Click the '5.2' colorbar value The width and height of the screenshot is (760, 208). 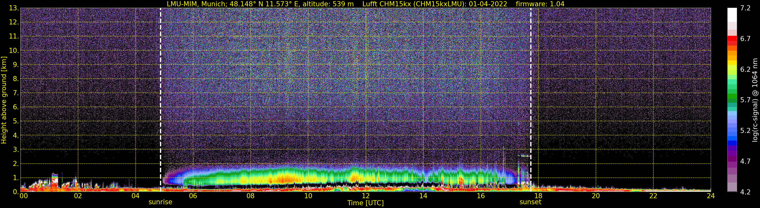tap(745, 130)
